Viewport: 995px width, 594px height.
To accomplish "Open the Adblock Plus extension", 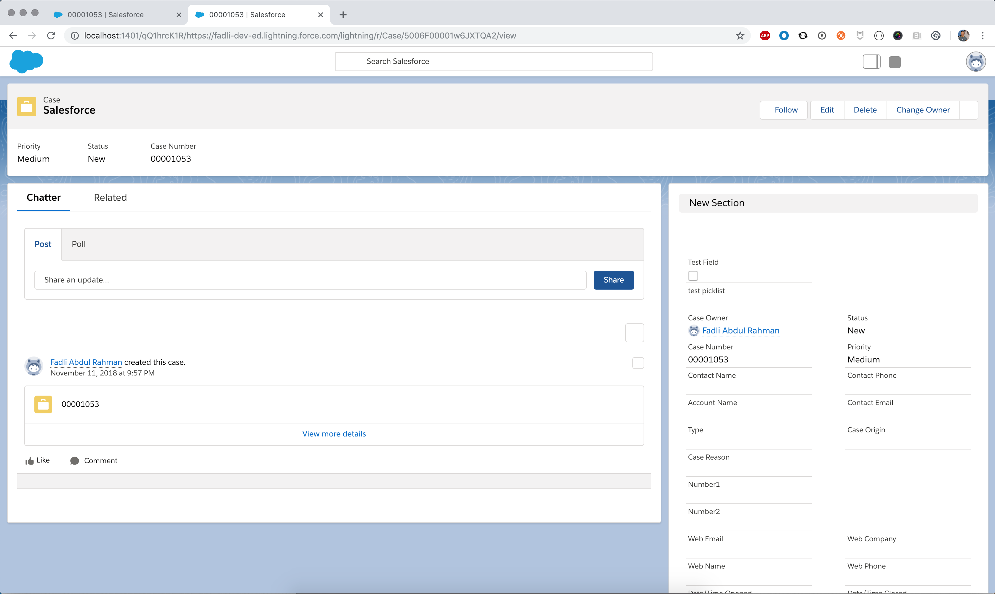I will tap(765, 36).
